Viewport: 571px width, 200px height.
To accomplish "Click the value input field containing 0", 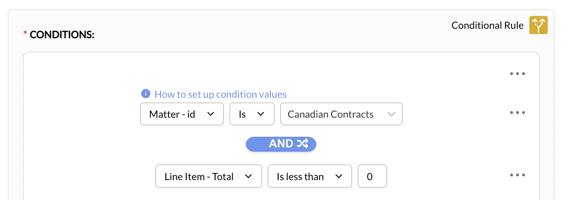I will pyautogui.click(x=372, y=176).
